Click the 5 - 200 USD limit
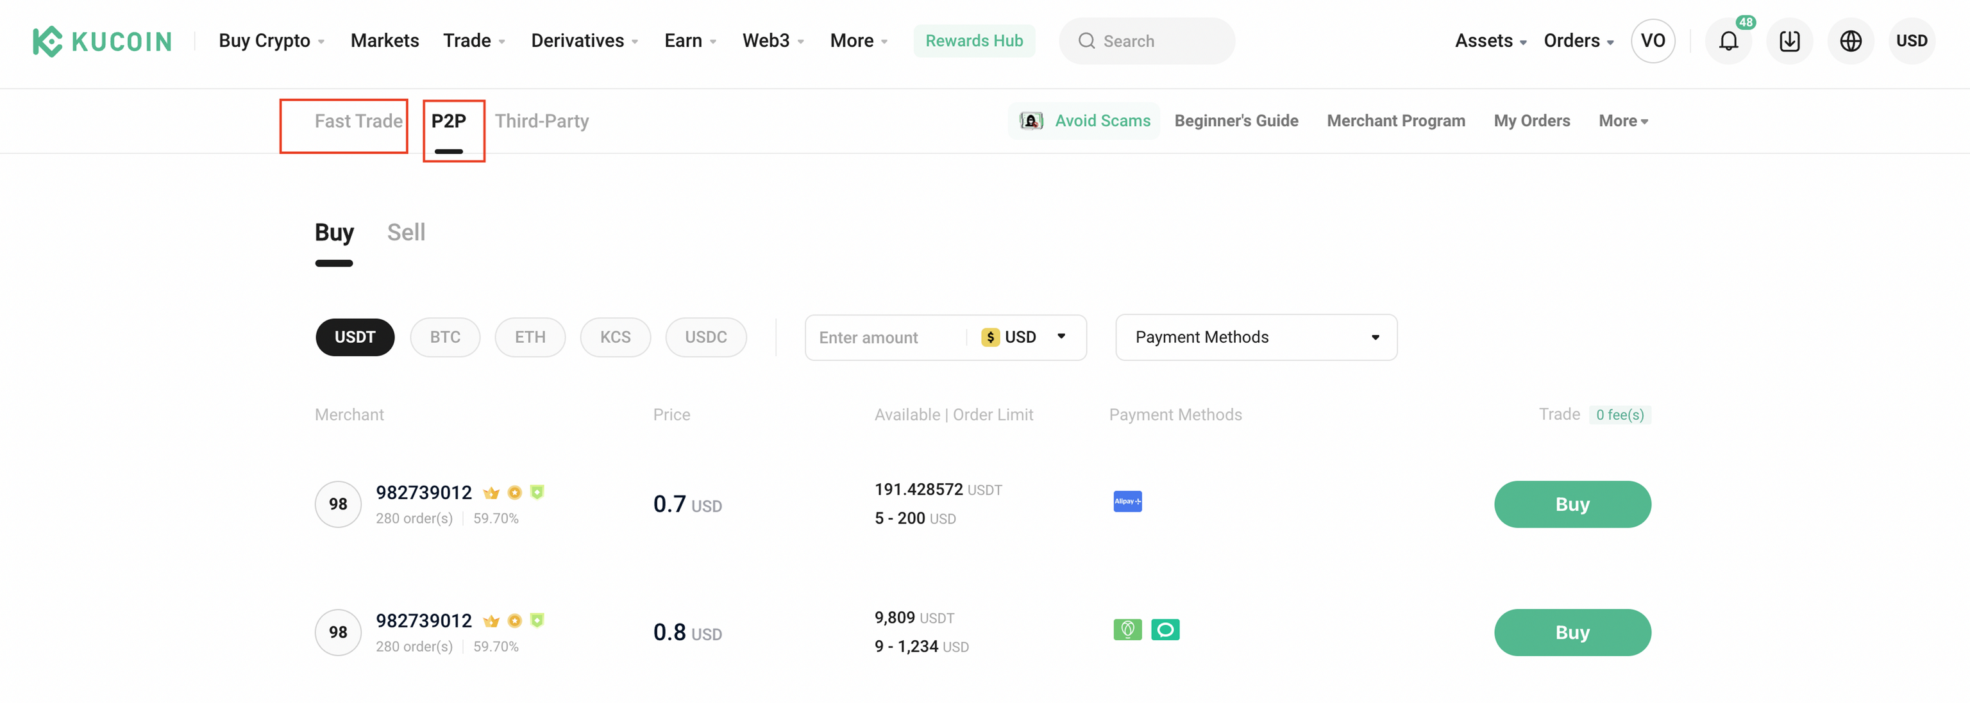This screenshot has height=703, width=1970. [x=914, y=518]
